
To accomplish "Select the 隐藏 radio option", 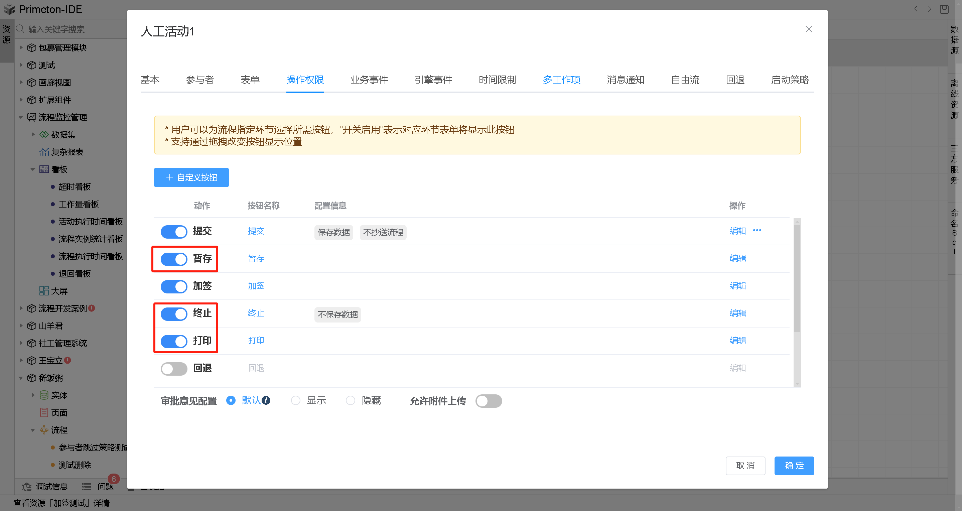I will click(350, 400).
